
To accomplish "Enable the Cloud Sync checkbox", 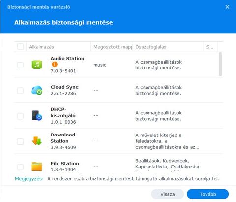I will coord(20,91).
